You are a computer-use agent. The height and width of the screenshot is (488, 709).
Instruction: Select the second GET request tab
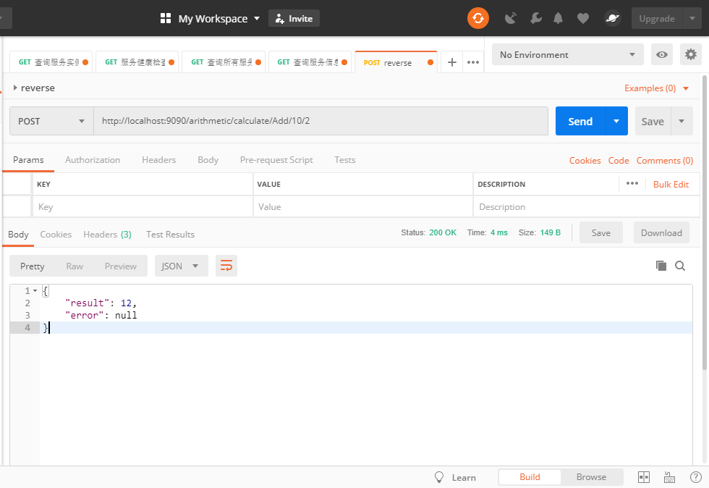135,62
